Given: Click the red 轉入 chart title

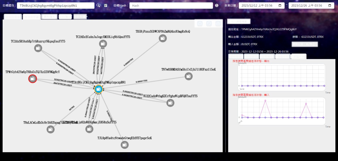Looking at the screenshot, I should 251,95.
